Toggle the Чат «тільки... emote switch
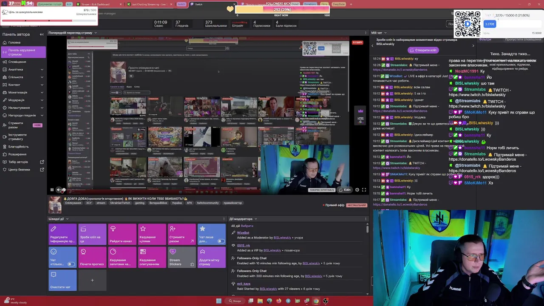This screenshot has height=306, width=544. coord(71,264)
